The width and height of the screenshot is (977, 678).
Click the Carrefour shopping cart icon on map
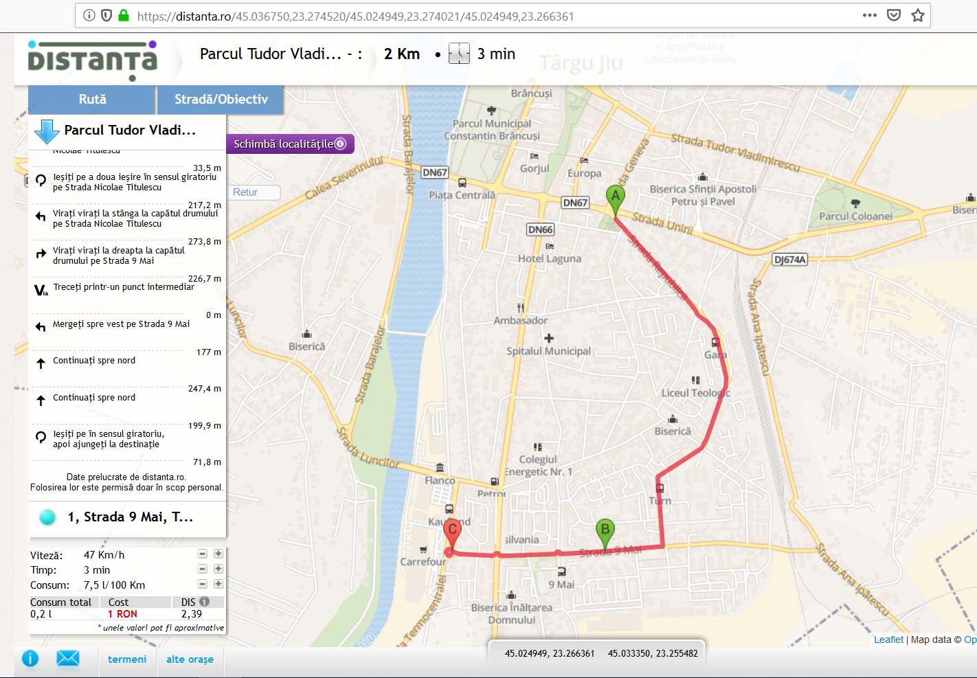click(x=423, y=550)
